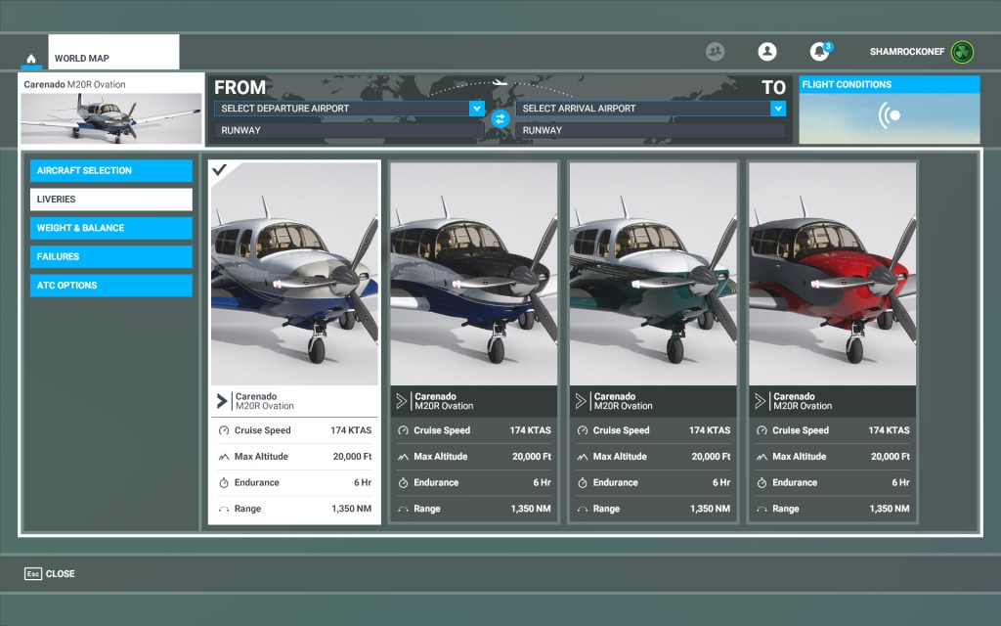
Task: Open the Weight & Balance section
Action: [110, 228]
